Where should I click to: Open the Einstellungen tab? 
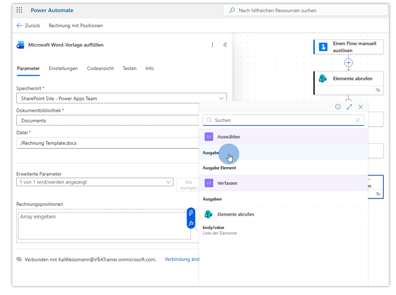click(63, 69)
